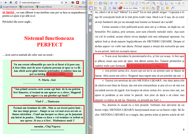Open the zoom tool dropdown arrow
Viewport: 188px width, 134px height.
(x=158, y=3)
